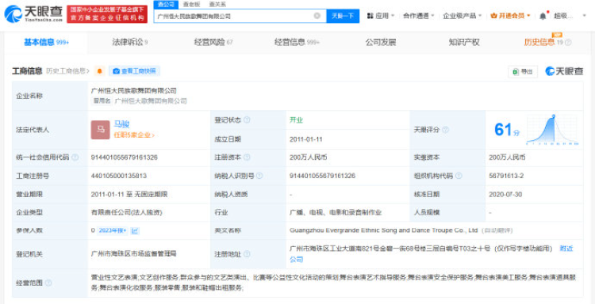Open the 企业级产品 dropdown
Screen dimensions: 595x304
(462, 16)
